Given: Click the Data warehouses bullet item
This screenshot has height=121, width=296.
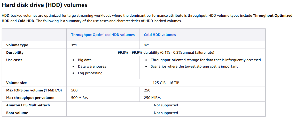Looking at the screenshot, I should [92, 66].
